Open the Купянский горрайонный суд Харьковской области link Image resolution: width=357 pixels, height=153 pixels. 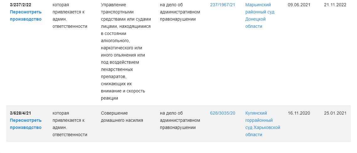(x=263, y=124)
